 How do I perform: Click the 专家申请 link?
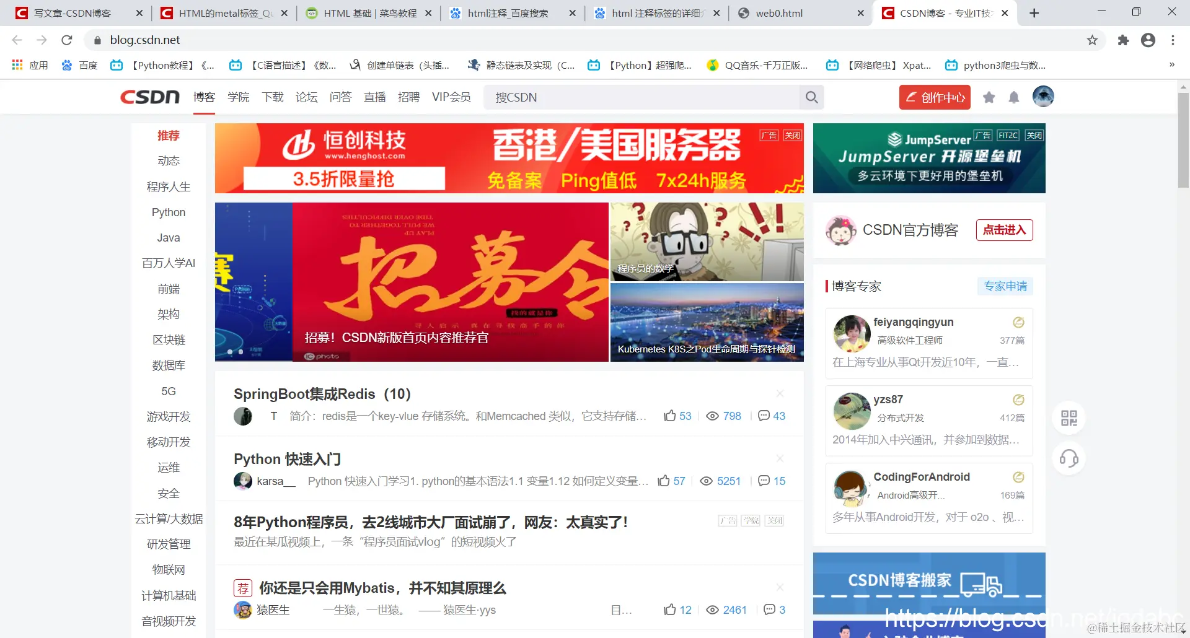coord(1005,286)
